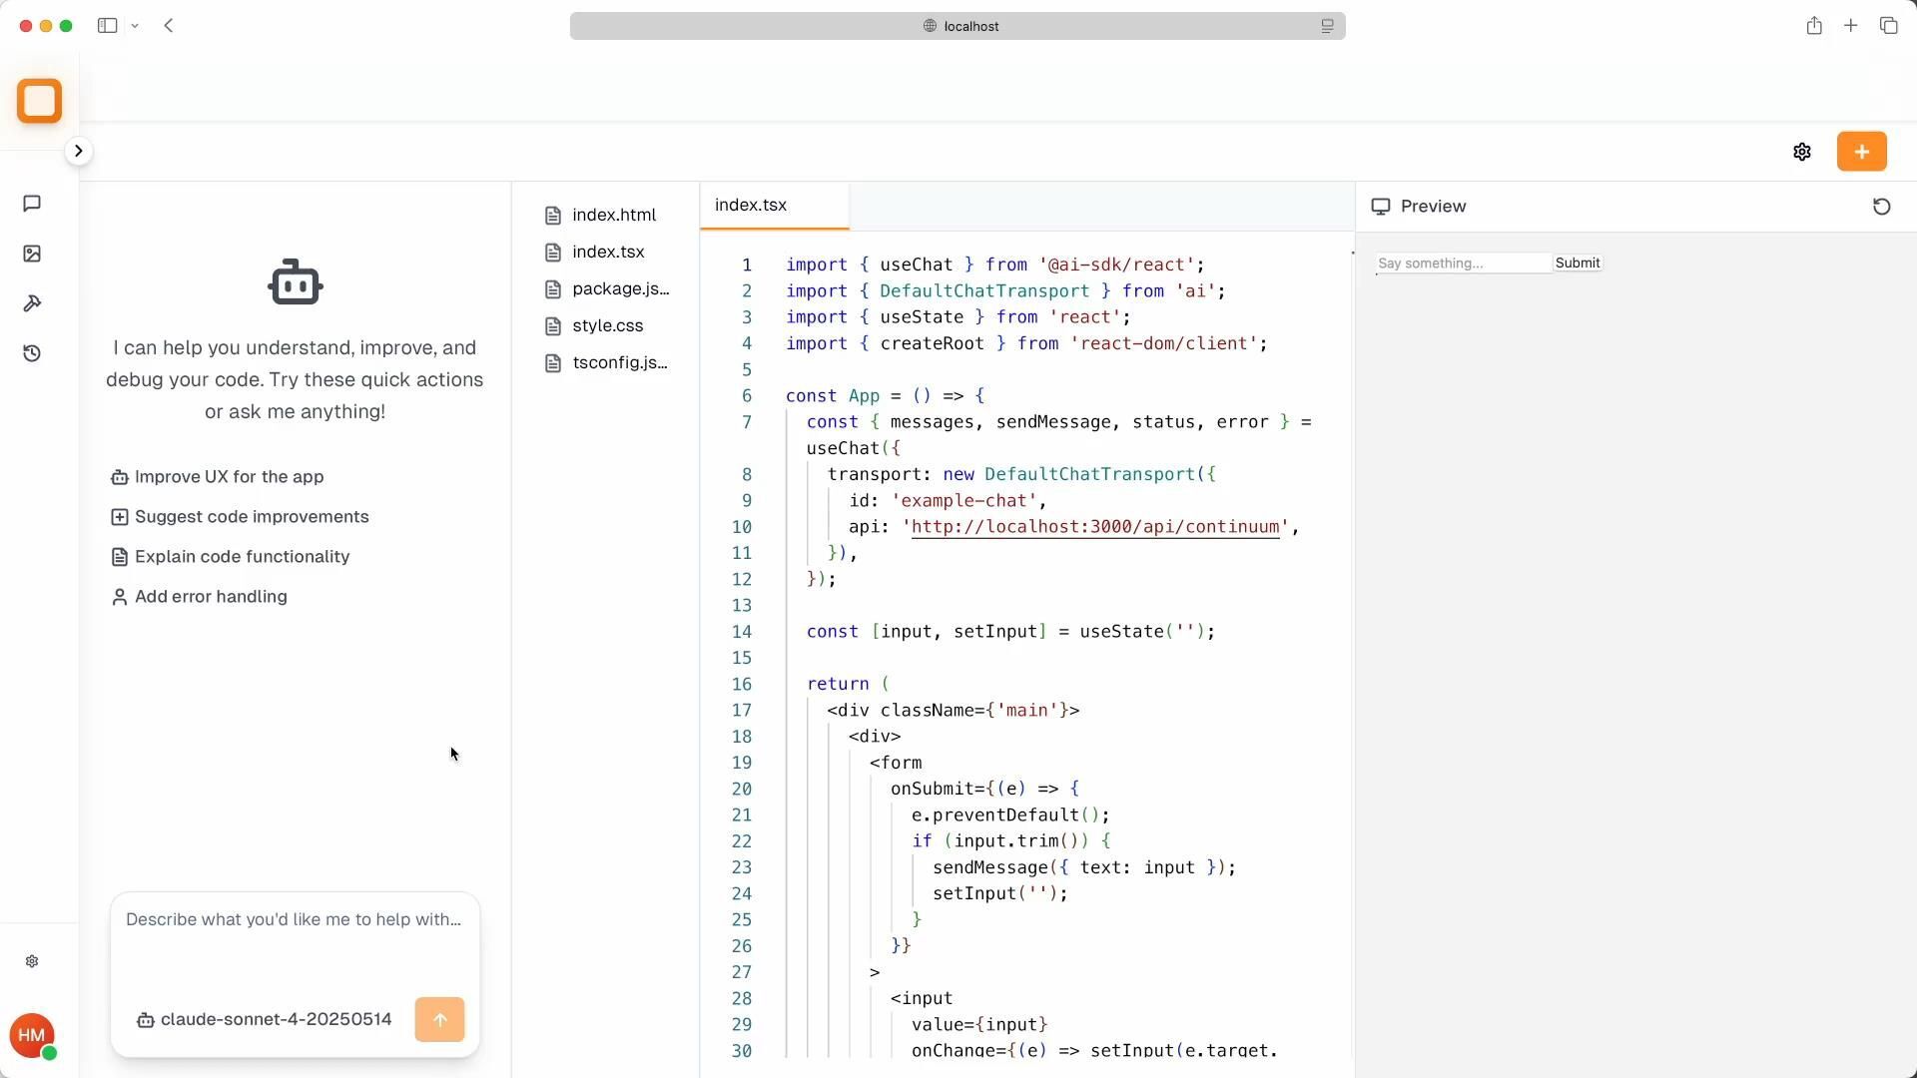
Task: Open the history clock icon
Action: click(x=32, y=353)
